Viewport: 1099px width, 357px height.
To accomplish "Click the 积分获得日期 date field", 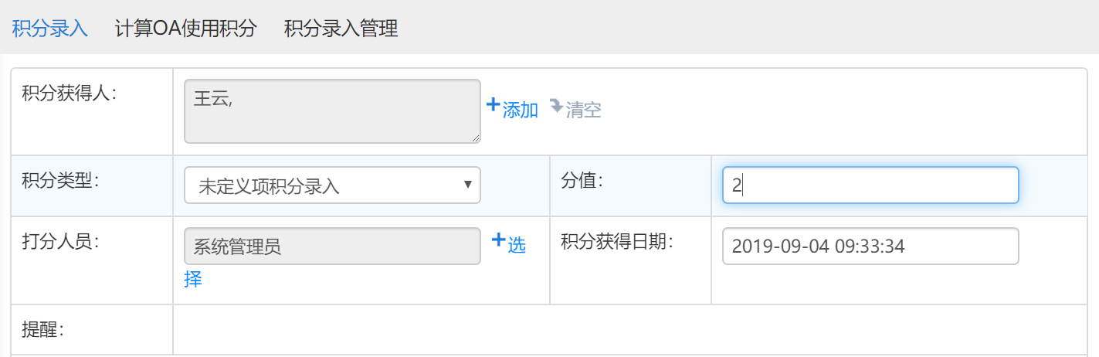I will click(870, 246).
